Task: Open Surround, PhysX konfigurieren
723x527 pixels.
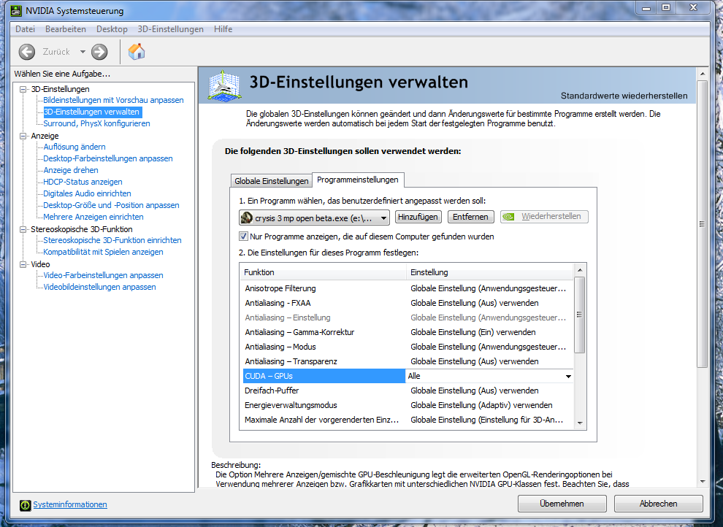Action: tap(96, 123)
